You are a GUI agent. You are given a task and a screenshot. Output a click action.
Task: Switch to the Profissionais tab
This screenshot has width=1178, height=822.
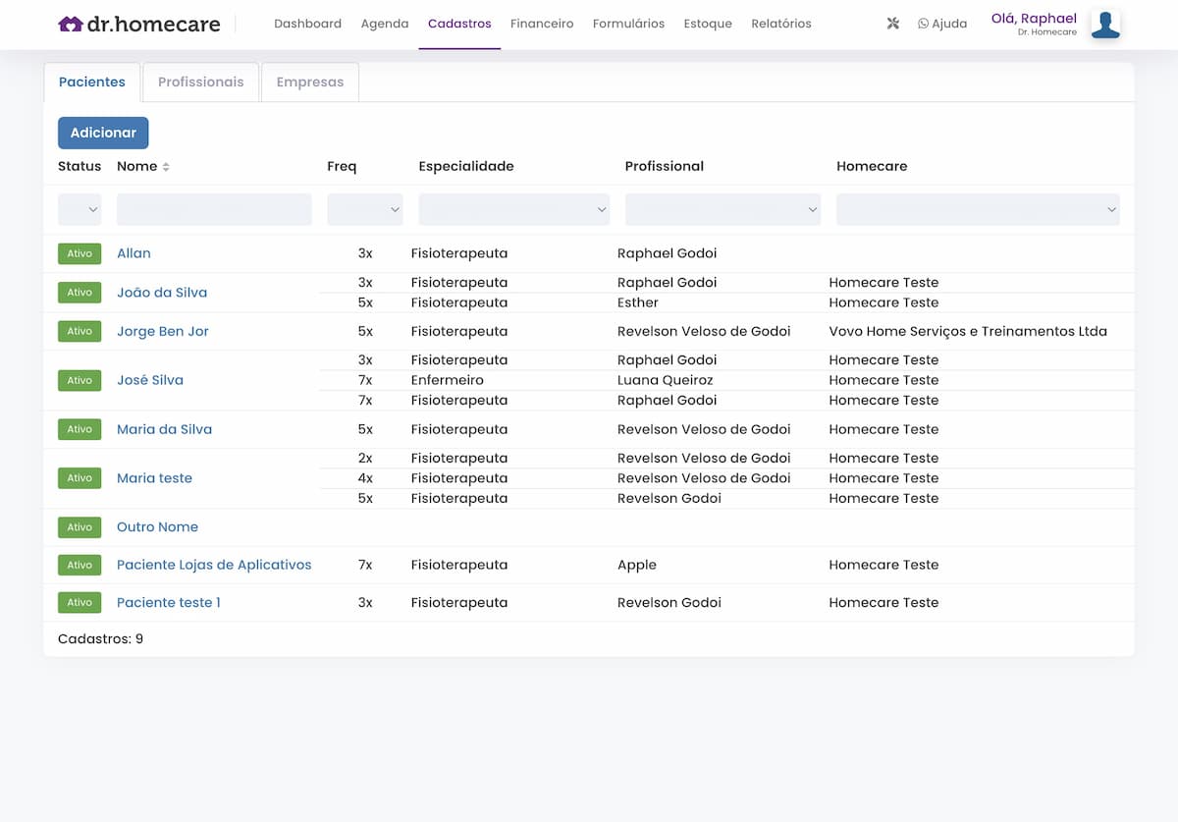(200, 82)
